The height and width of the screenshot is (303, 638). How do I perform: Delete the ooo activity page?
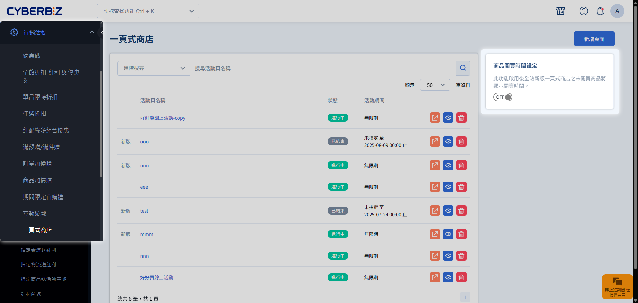coord(461,142)
